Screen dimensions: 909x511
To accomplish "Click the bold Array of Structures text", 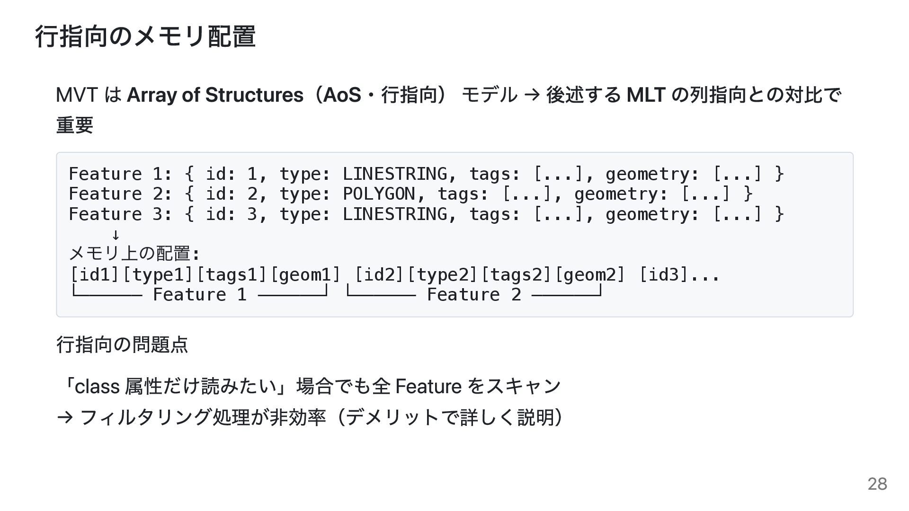I will pyautogui.click(x=215, y=95).
